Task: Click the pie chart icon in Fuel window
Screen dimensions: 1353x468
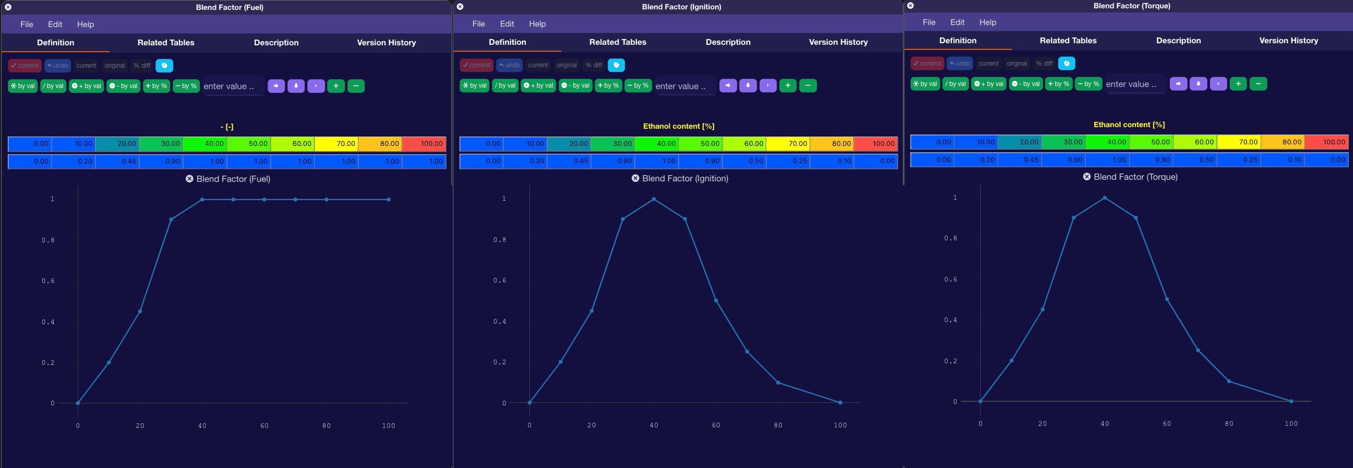Action: [x=164, y=66]
